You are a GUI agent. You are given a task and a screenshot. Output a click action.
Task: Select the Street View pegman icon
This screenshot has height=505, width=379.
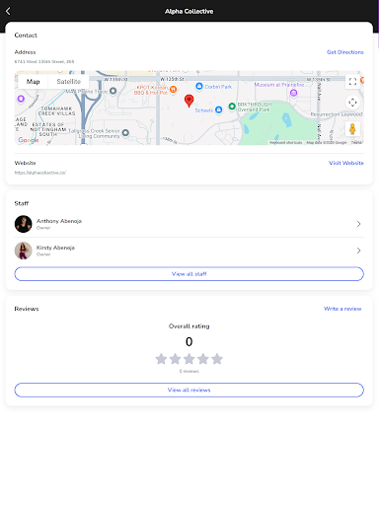[x=352, y=129]
